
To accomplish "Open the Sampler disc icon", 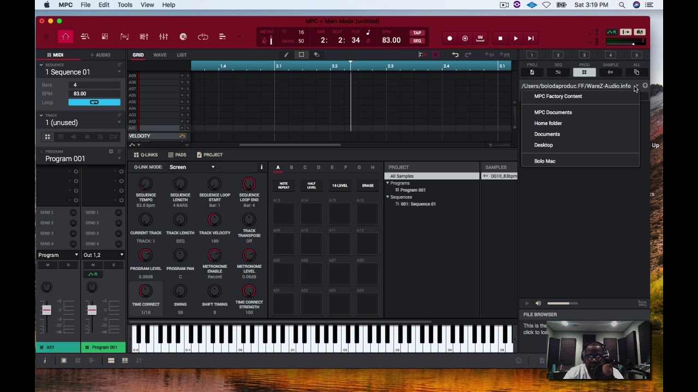I will (x=183, y=37).
